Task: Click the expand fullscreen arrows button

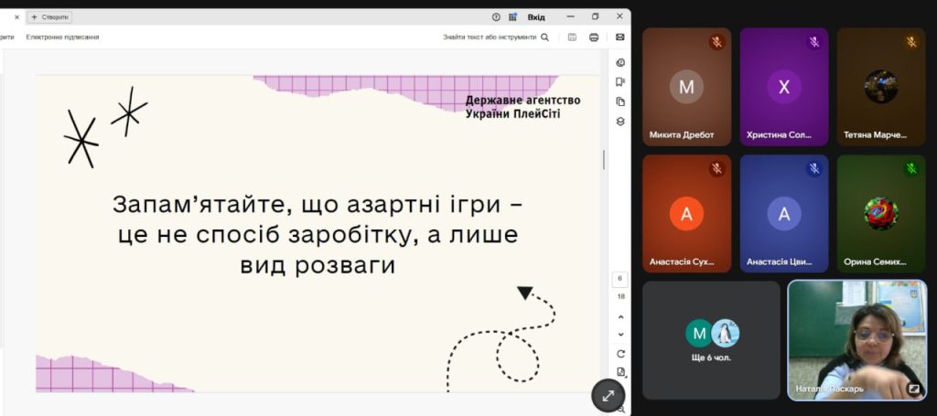Action: tap(608, 395)
